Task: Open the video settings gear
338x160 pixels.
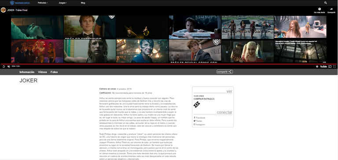Action: (317, 67)
